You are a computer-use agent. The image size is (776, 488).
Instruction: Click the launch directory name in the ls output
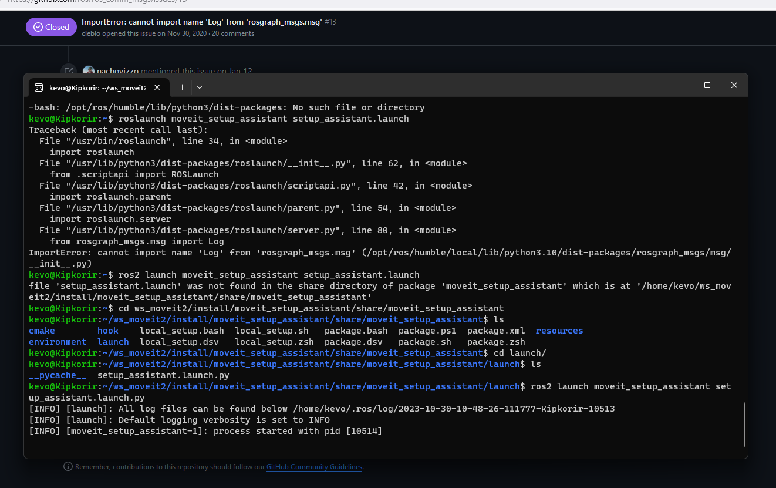click(113, 341)
